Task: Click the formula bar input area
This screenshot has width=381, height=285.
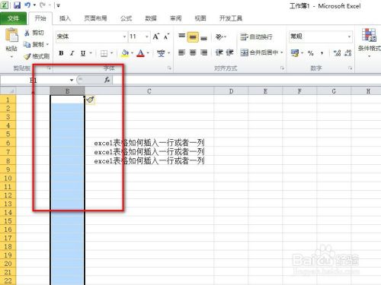Action: tap(246, 80)
